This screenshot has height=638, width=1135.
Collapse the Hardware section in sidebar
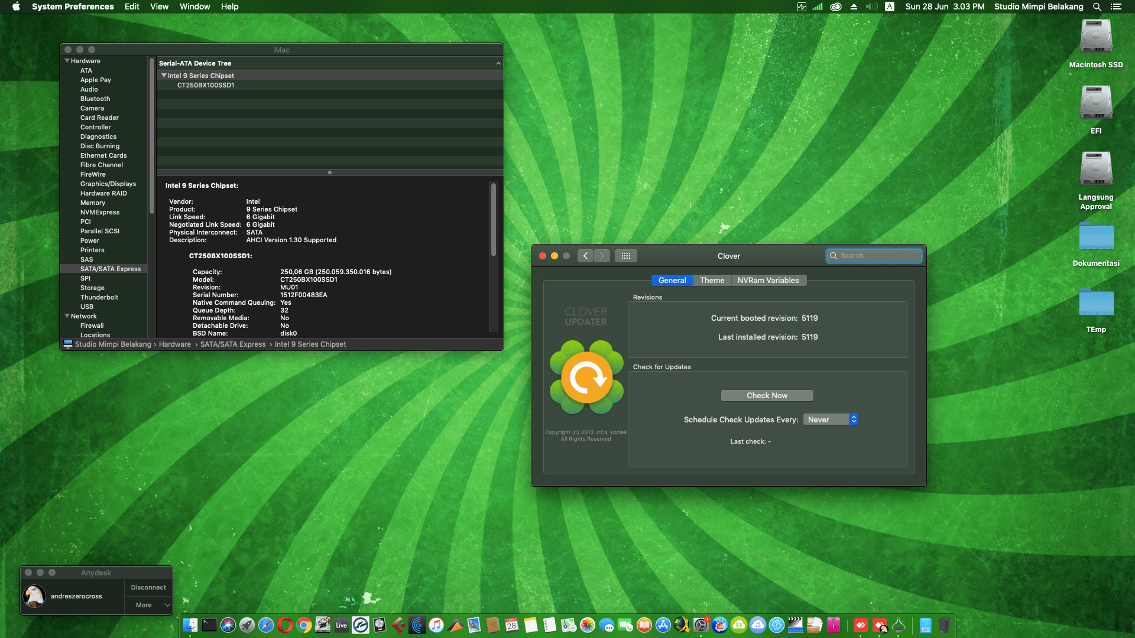coord(67,61)
